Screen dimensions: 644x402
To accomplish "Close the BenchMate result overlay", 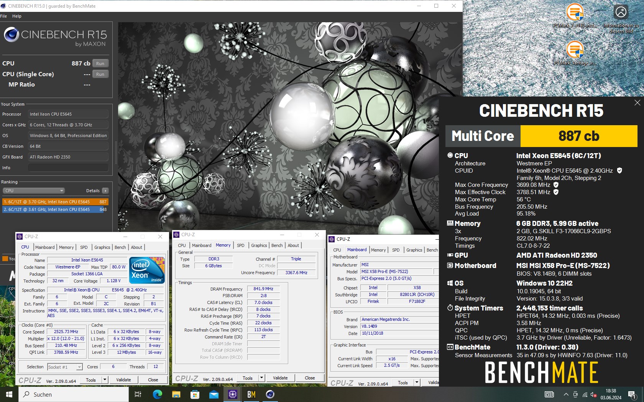I will pos(637,103).
